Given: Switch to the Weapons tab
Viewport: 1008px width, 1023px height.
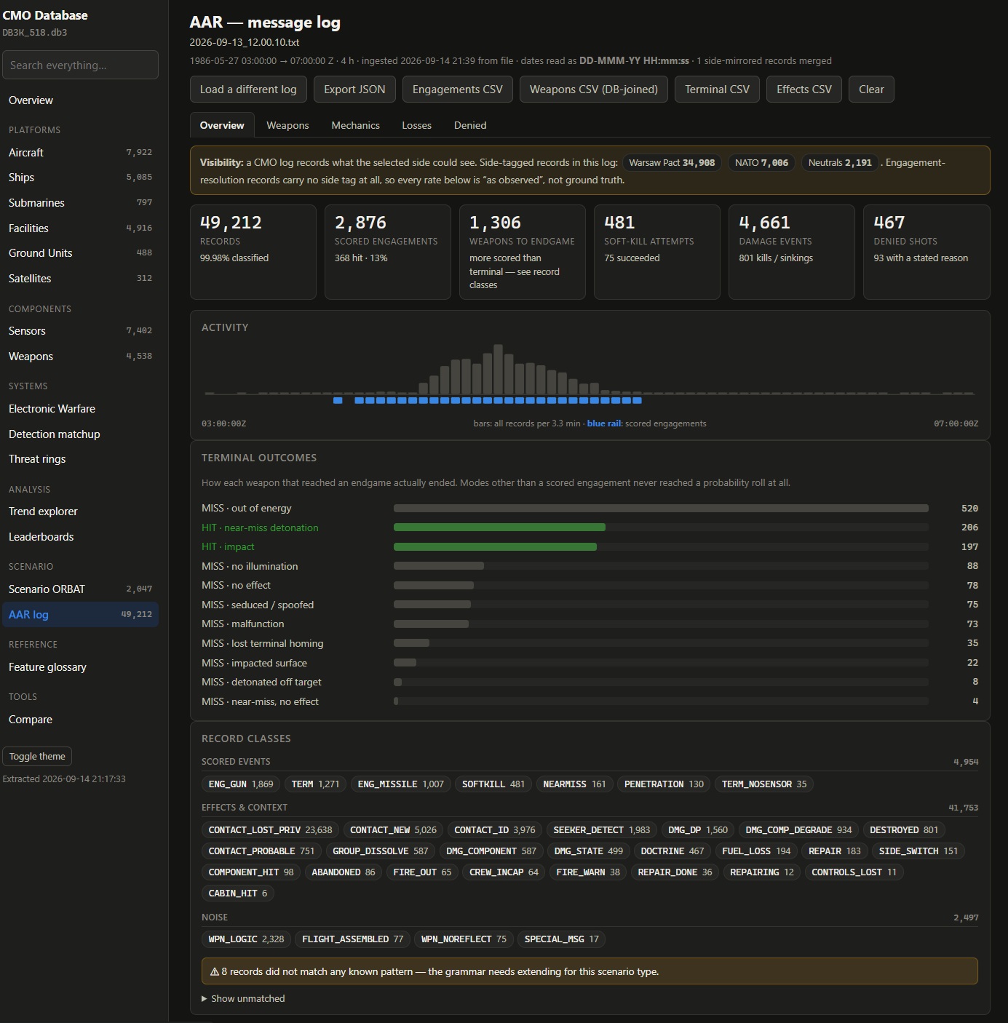Looking at the screenshot, I should 287,125.
